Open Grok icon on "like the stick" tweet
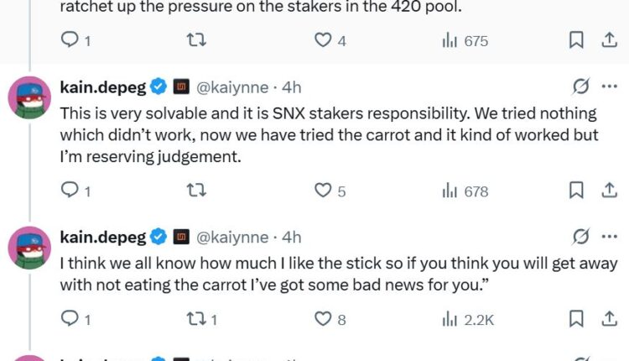Viewport: 629px width, 361px height. pyautogui.click(x=579, y=237)
